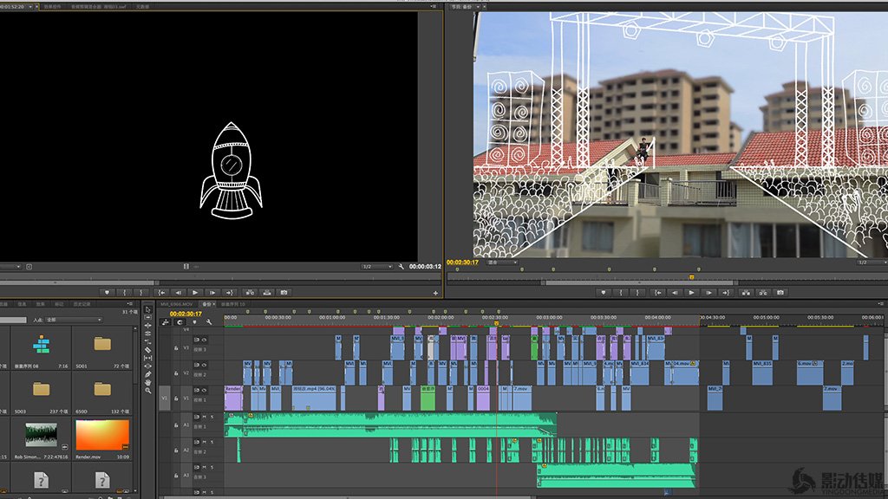Screen dimensions: 888x499
Task: Toggle lock on track V2
Action: pos(176,373)
